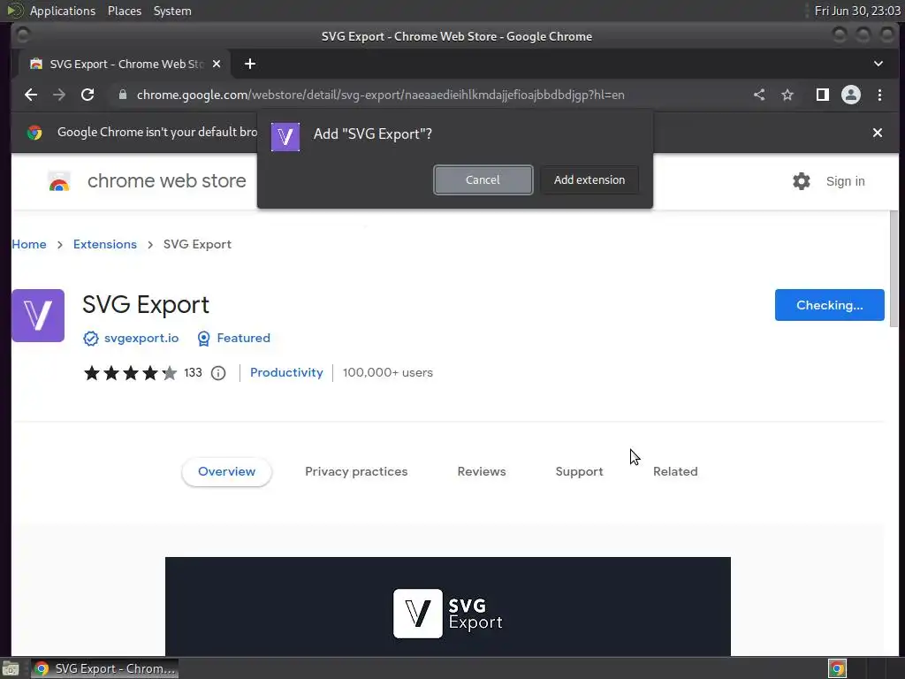Viewport: 905px width, 679px height.
Task: Click the purple SVG Export app icon
Action: click(38, 316)
